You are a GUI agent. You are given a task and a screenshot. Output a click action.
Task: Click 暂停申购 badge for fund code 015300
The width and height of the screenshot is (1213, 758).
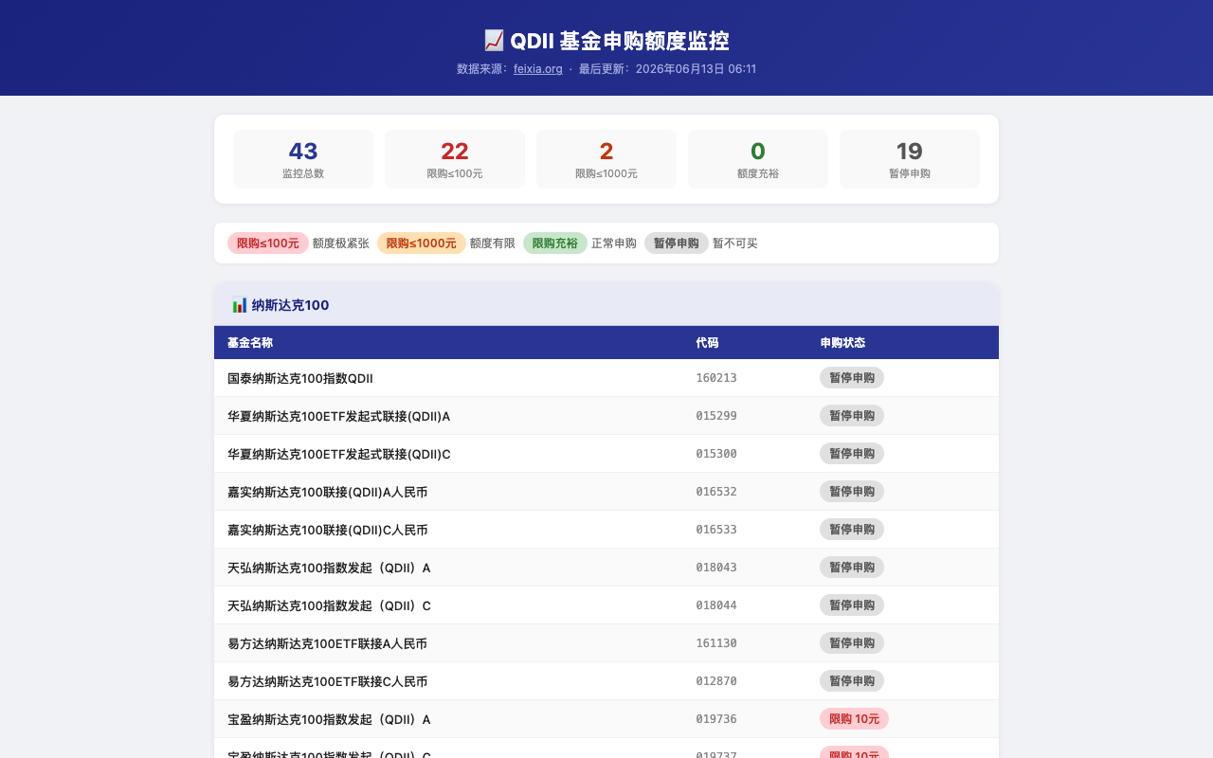coord(852,454)
